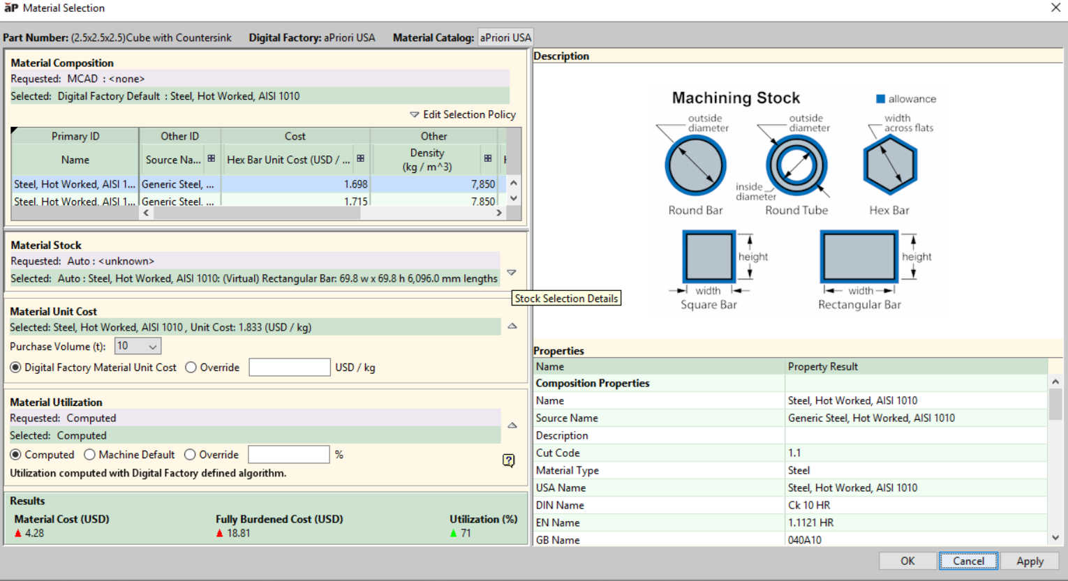
Task: Click the utilization Override percent field
Action: tap(288, 455)
